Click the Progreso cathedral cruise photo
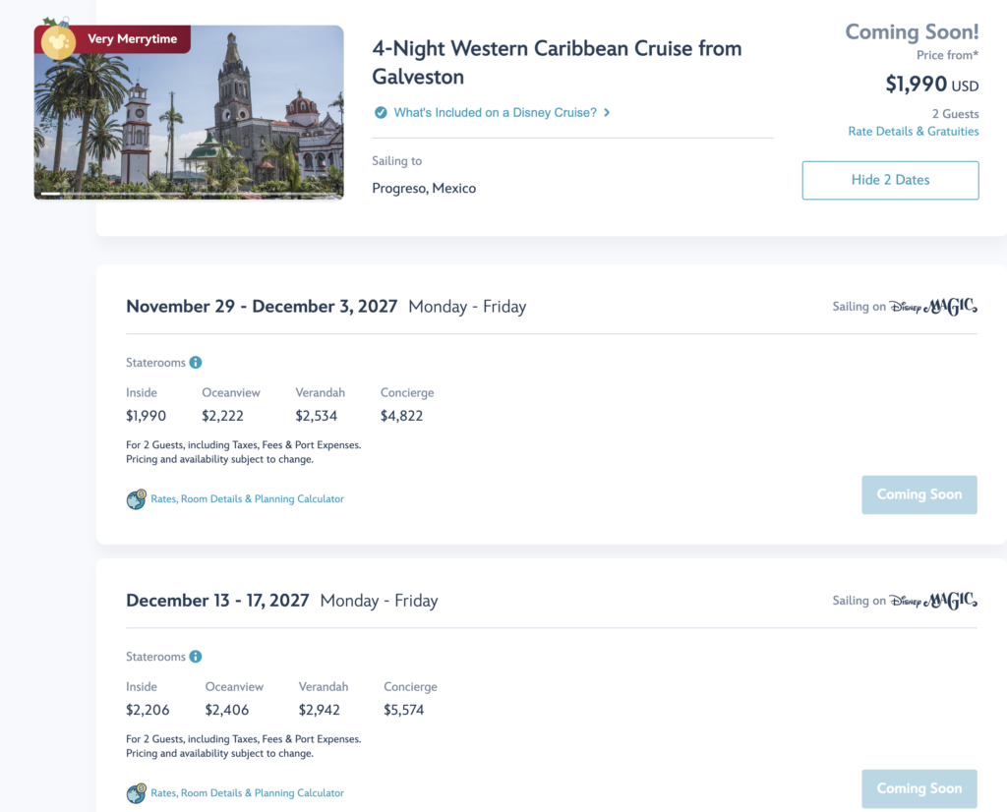 tap(189, 112)
